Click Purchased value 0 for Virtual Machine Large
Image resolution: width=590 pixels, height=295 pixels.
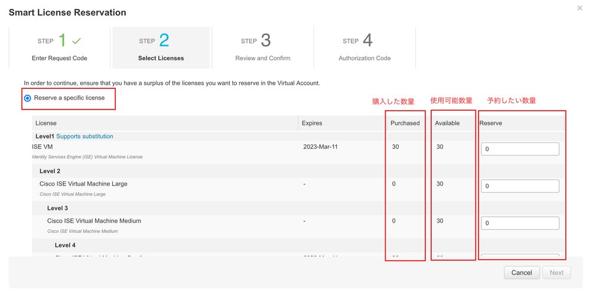click(x=394, y=184)
